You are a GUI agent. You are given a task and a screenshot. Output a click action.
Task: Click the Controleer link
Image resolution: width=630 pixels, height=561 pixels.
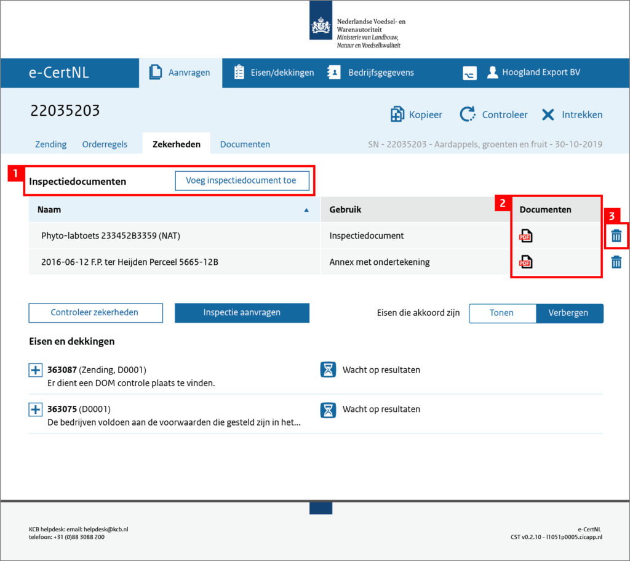pos(504,115)
